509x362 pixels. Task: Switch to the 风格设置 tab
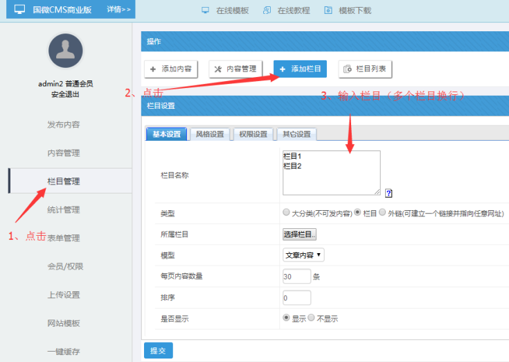point(209,135)
